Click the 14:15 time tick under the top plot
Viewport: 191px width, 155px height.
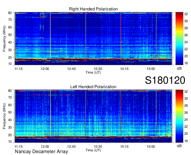point(124,69)
